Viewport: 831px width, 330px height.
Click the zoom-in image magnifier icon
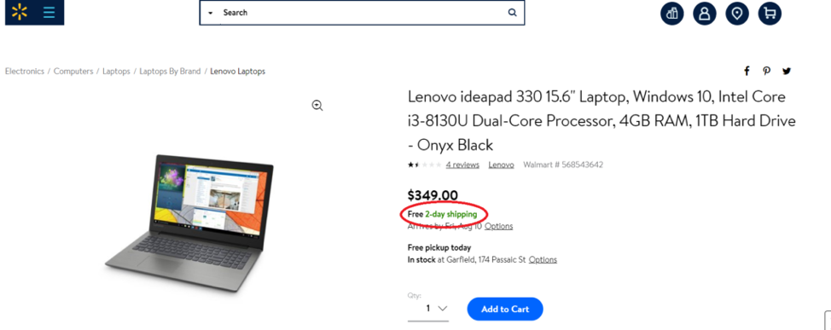click(317, 106)
